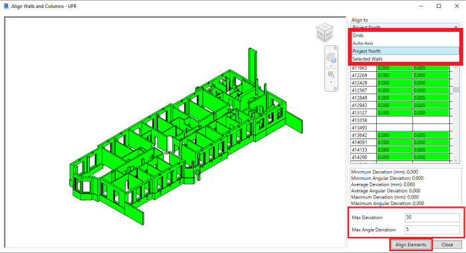Expand the zoom options arrow below the zoom icon
466x253 pixels.
(x=331, y=83)
